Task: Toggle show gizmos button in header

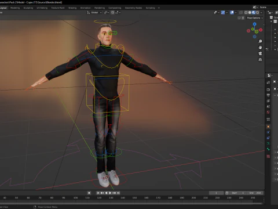Action: pyautogui.click(x=223, y=12)
